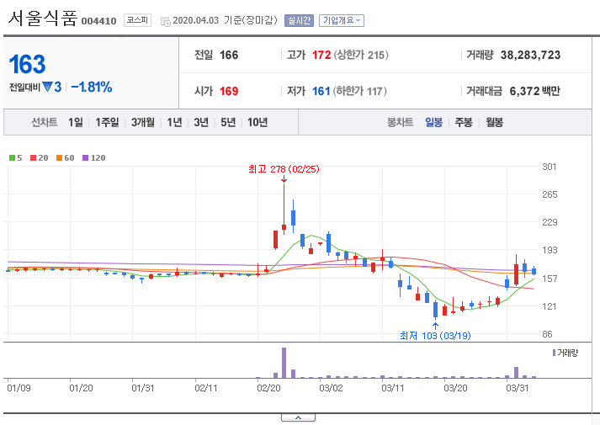Click the 최저 103 (03/19) low marker label
The image size is (600, 425).
(435, 336)
